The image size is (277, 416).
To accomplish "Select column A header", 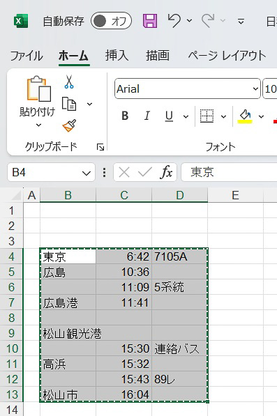I will (x=32, y=196).
